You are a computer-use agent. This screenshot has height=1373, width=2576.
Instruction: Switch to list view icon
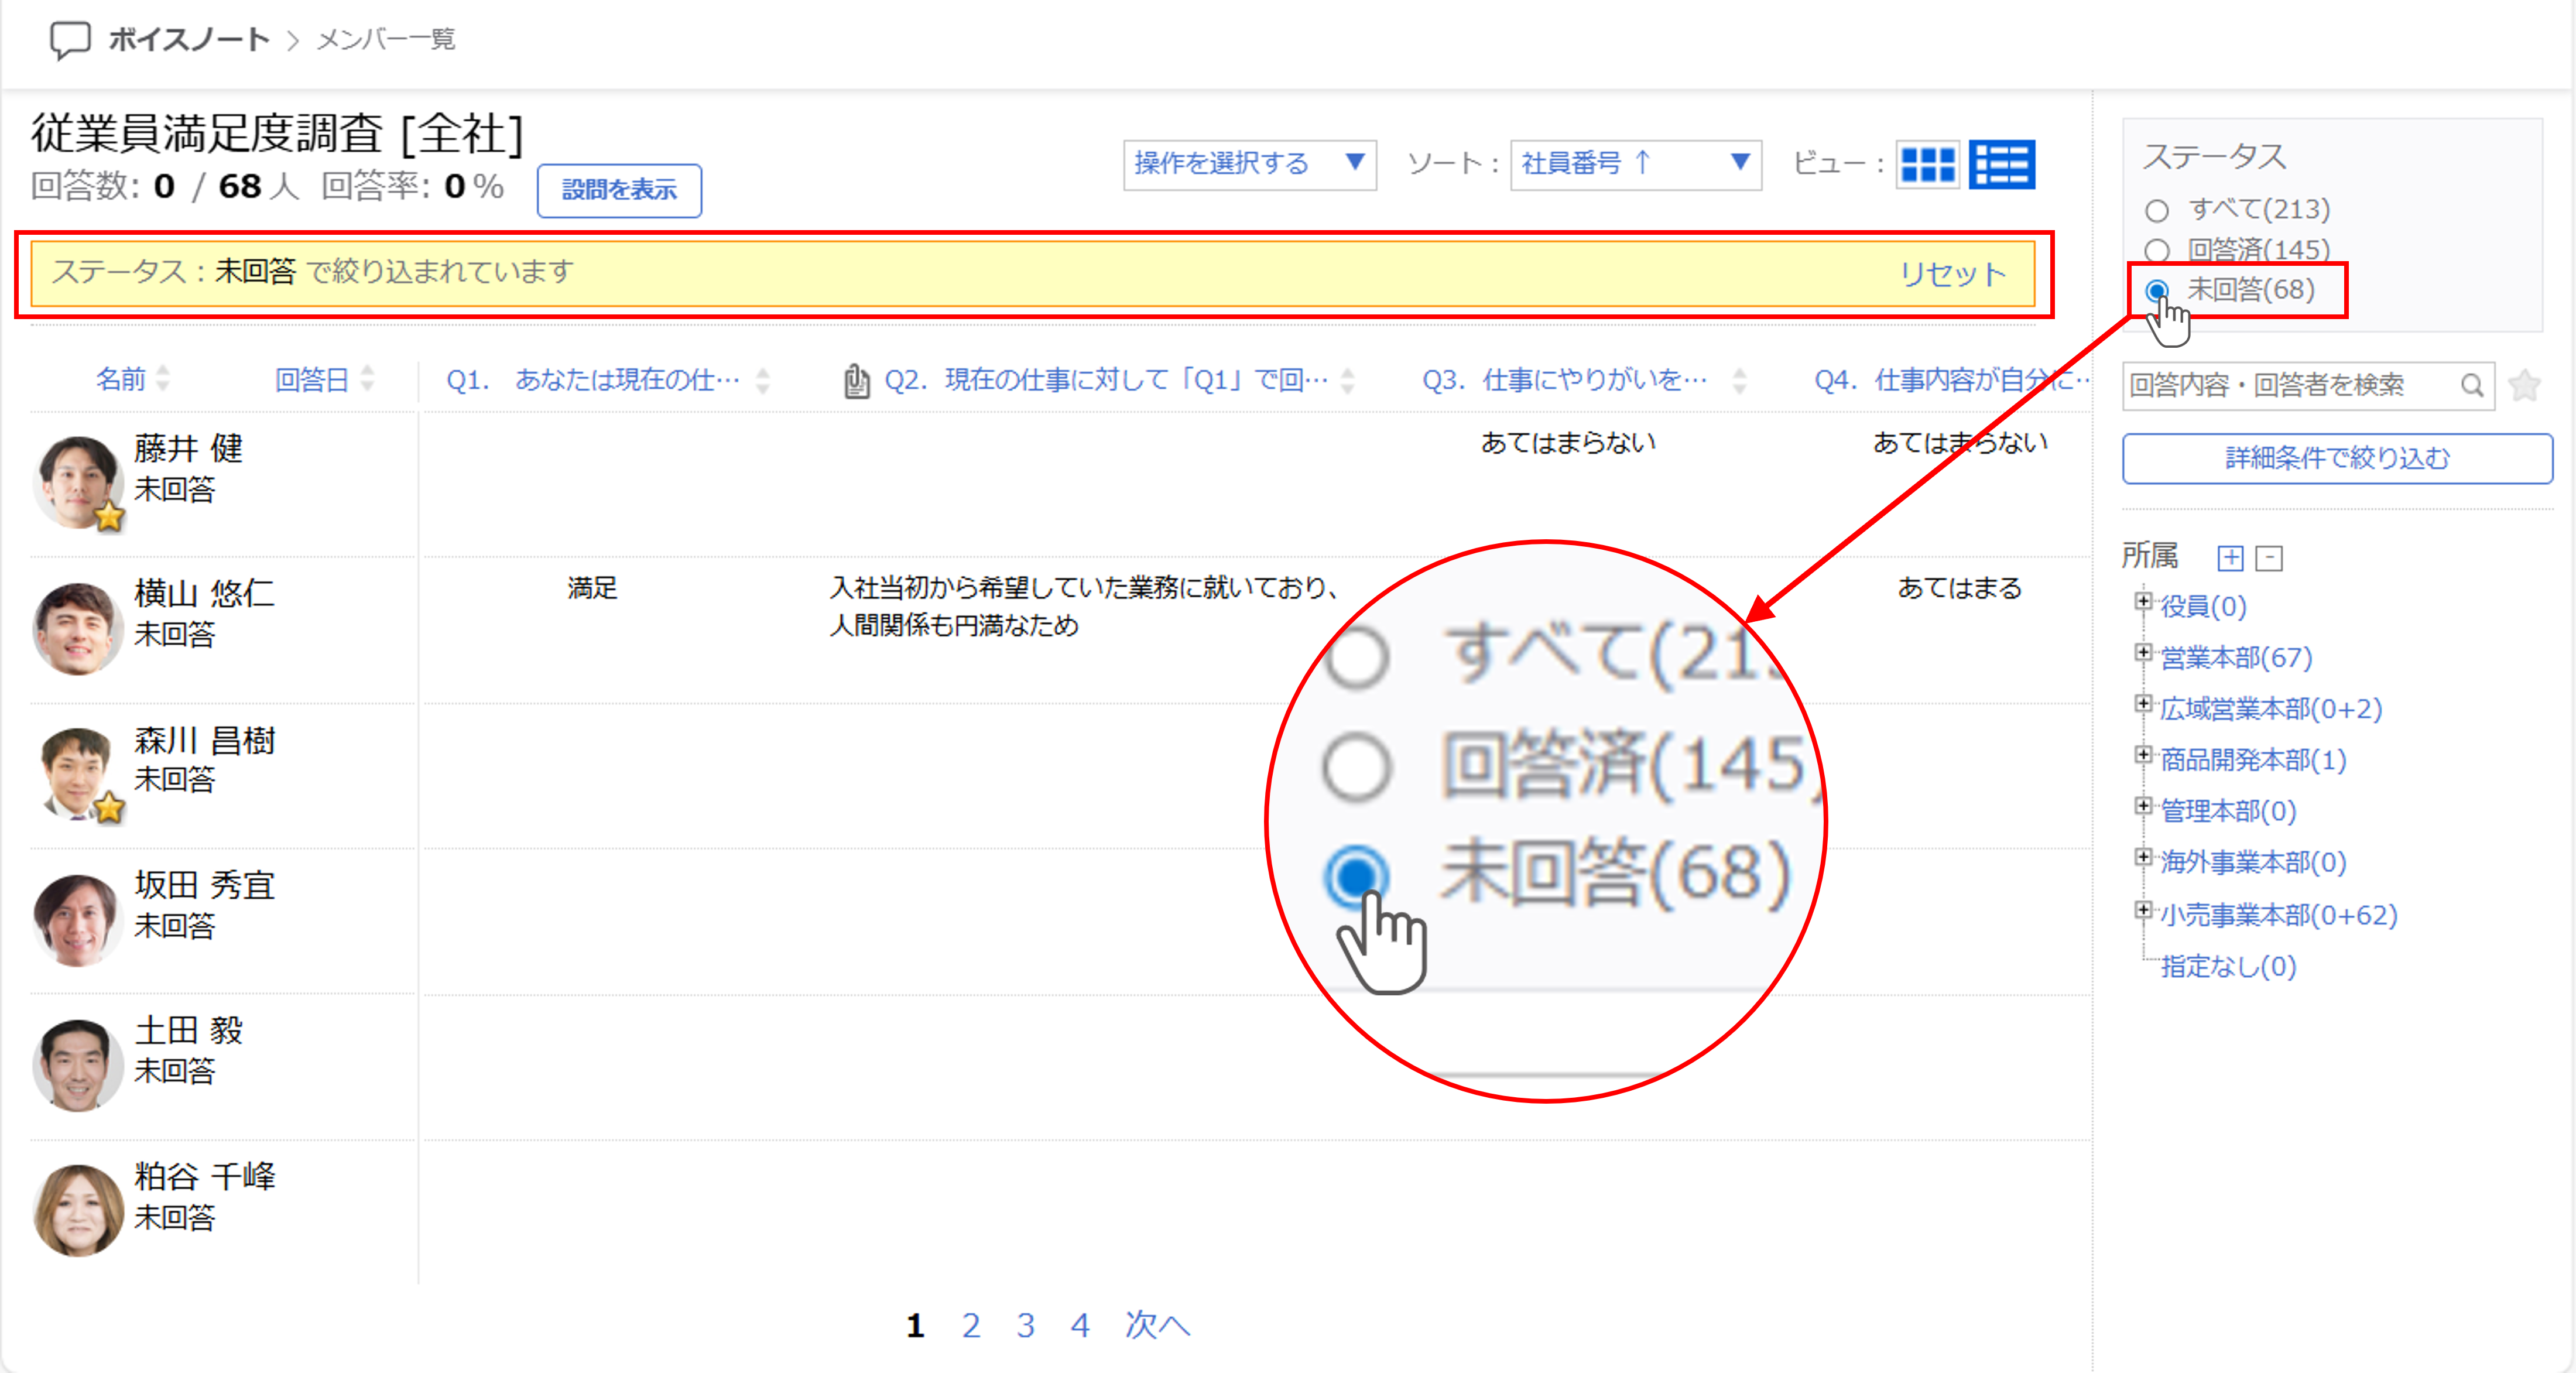pyautogui.click(x=2001, y=164)
